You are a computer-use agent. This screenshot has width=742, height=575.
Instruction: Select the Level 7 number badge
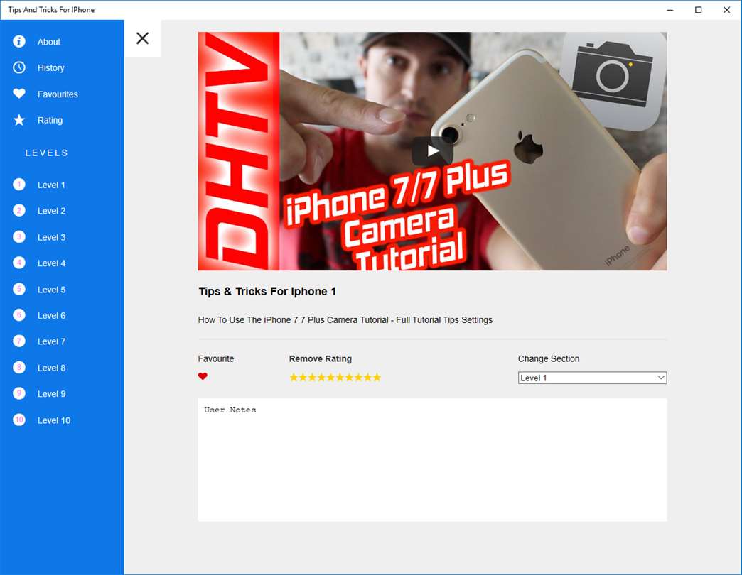(x=19, y=341)
